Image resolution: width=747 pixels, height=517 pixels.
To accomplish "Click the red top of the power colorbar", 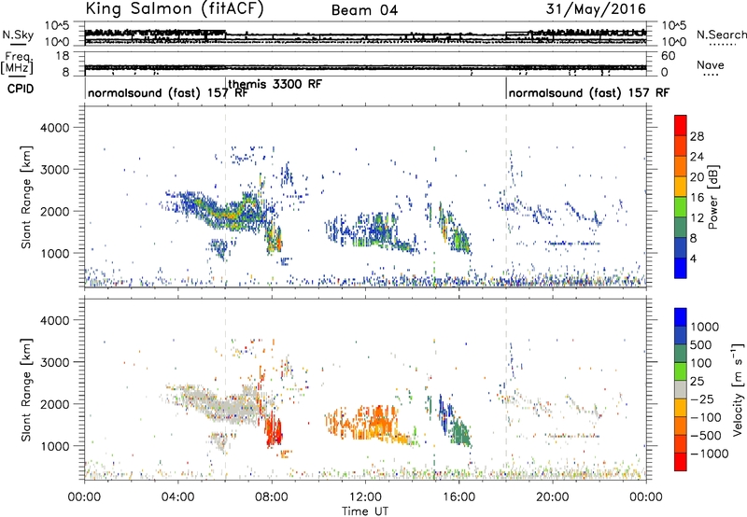I will pos(681,125).
